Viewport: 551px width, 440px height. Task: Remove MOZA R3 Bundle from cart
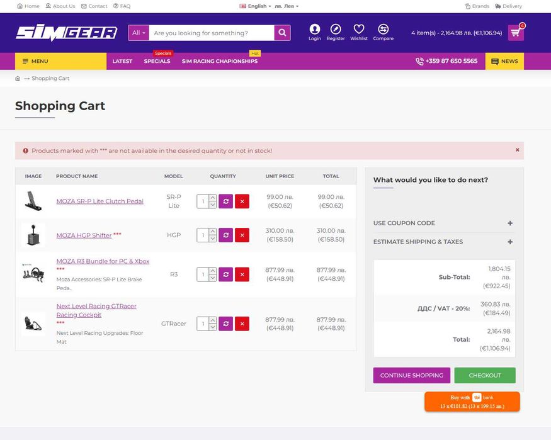click(x=242, y=274)
